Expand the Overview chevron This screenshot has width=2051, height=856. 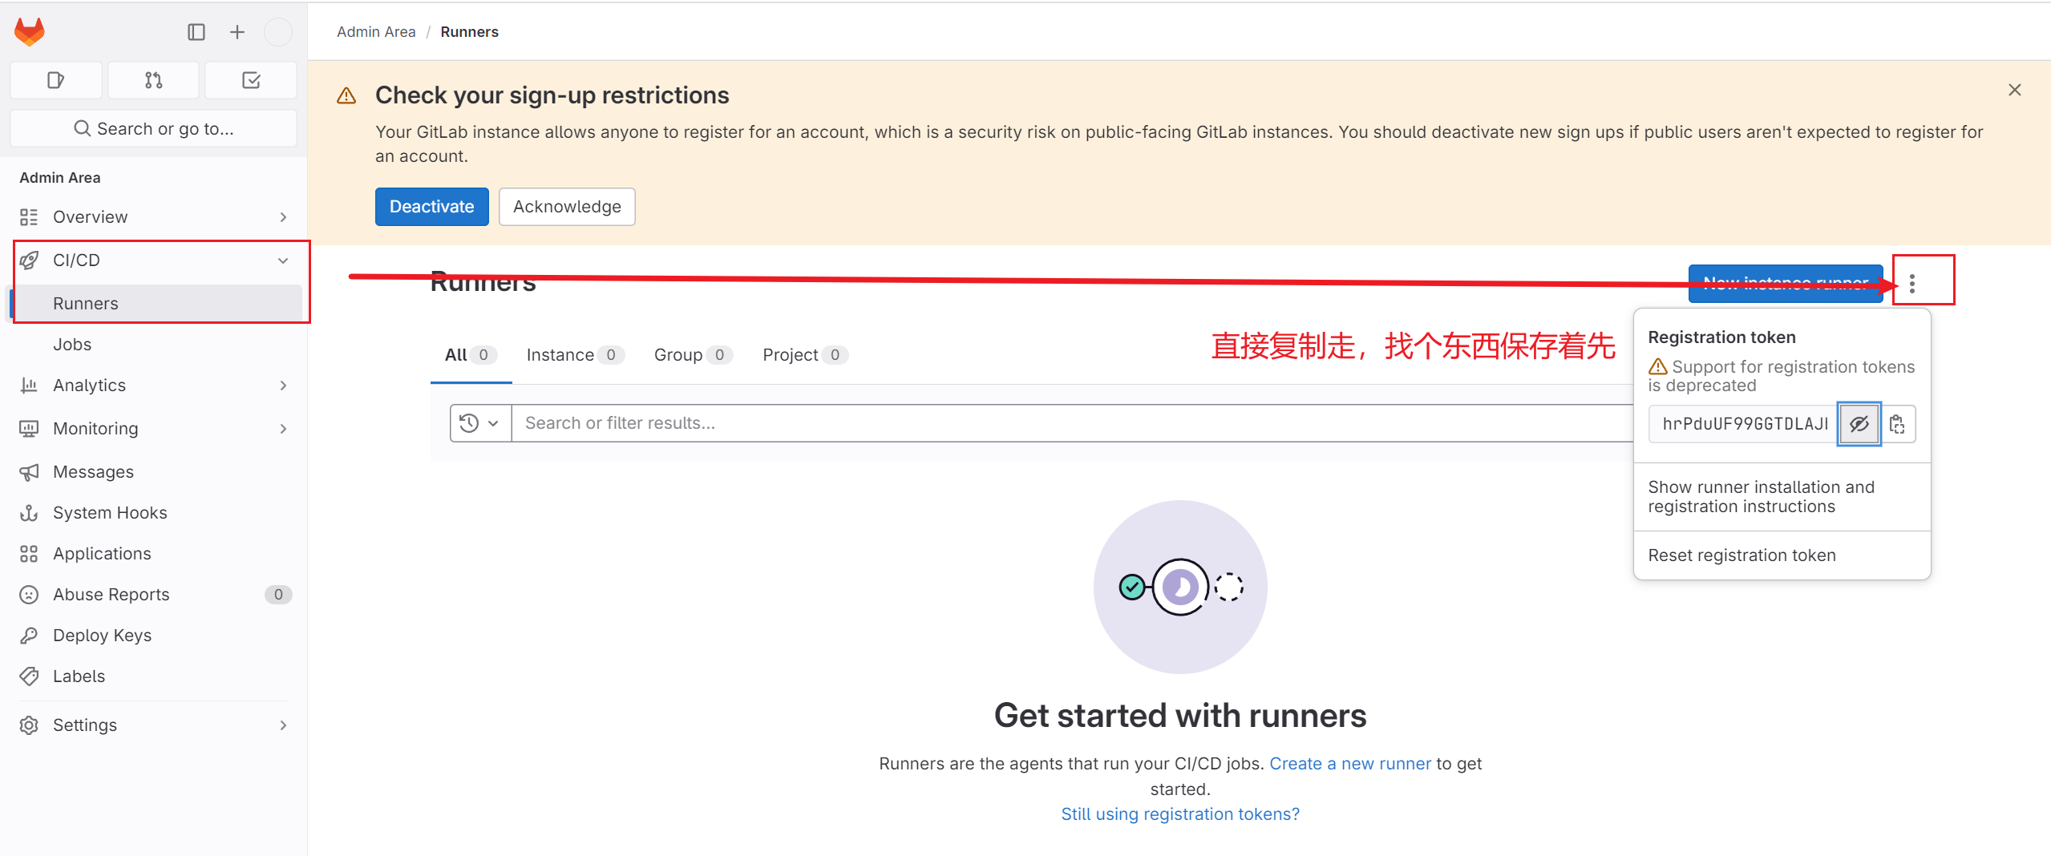(x=283, y=217)
